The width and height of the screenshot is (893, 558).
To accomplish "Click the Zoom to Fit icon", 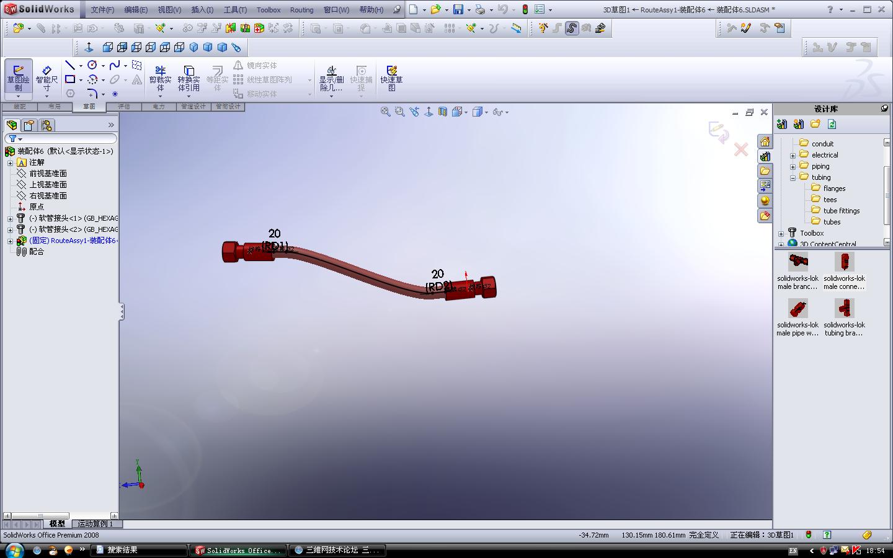I will point(385,112).
